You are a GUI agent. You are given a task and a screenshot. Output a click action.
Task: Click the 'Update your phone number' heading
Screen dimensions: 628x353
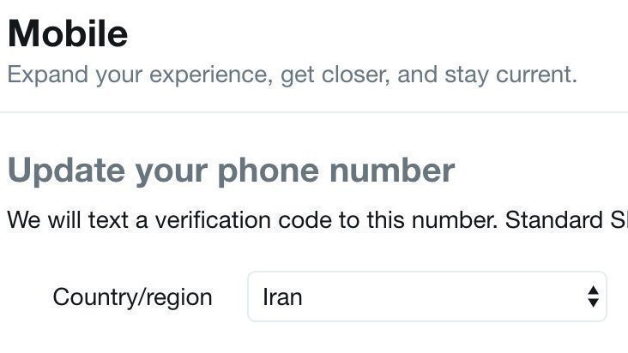click(x=231, y=171)
